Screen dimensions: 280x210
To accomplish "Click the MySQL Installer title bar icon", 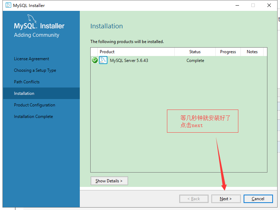I will click(8, 5).
